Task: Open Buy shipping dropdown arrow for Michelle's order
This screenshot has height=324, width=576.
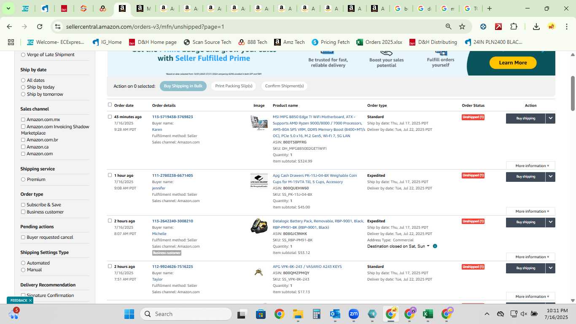Action: tap(550, 222)
